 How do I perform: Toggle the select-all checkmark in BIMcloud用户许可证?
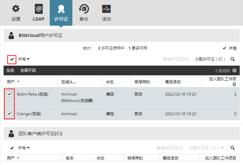pos(12,59)
